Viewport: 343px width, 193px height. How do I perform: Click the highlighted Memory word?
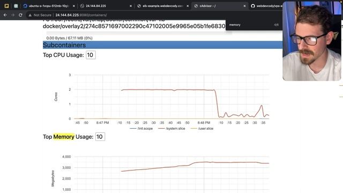[x=64, y=137]
